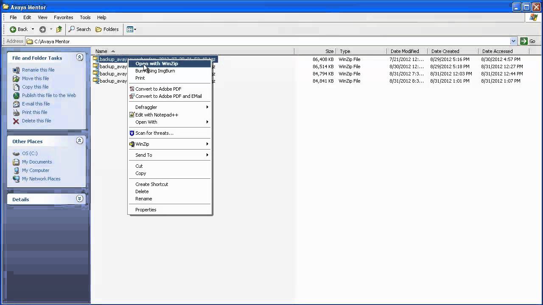
Task: Open the Search tool in toolbar
Action: point(80,29)
